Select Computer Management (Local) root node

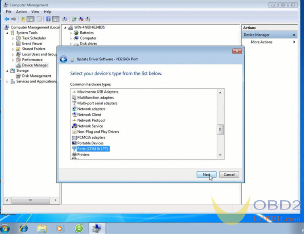(35, 27)
